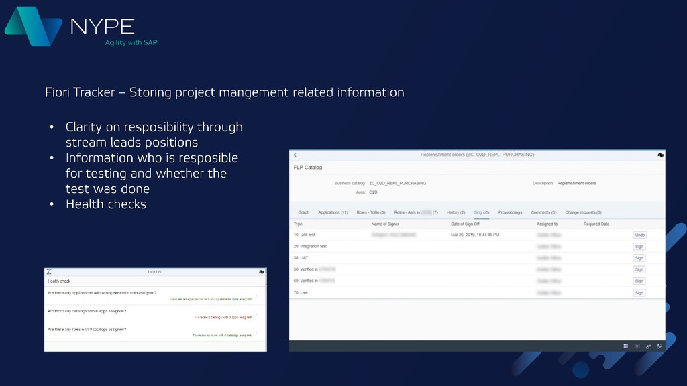Viewport: 687px width, 386px height.
Task: Open the Graph tab
Action: pos(304,212)
